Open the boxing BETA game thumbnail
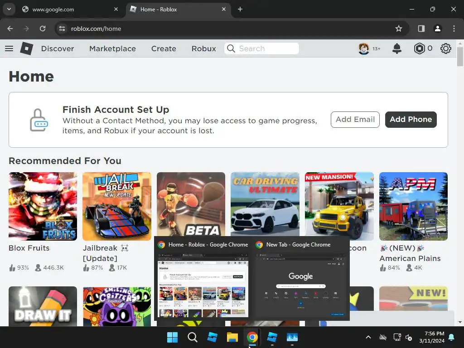The image size is (464, 348). tap(191, 204)
